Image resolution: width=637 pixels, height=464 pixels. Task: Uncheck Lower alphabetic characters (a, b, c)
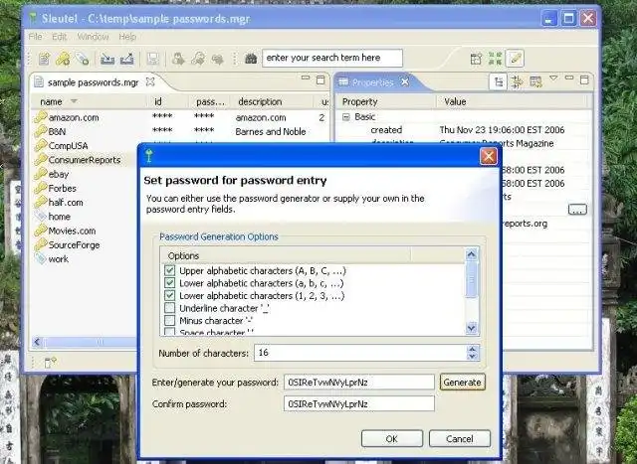tap(170, 283)
